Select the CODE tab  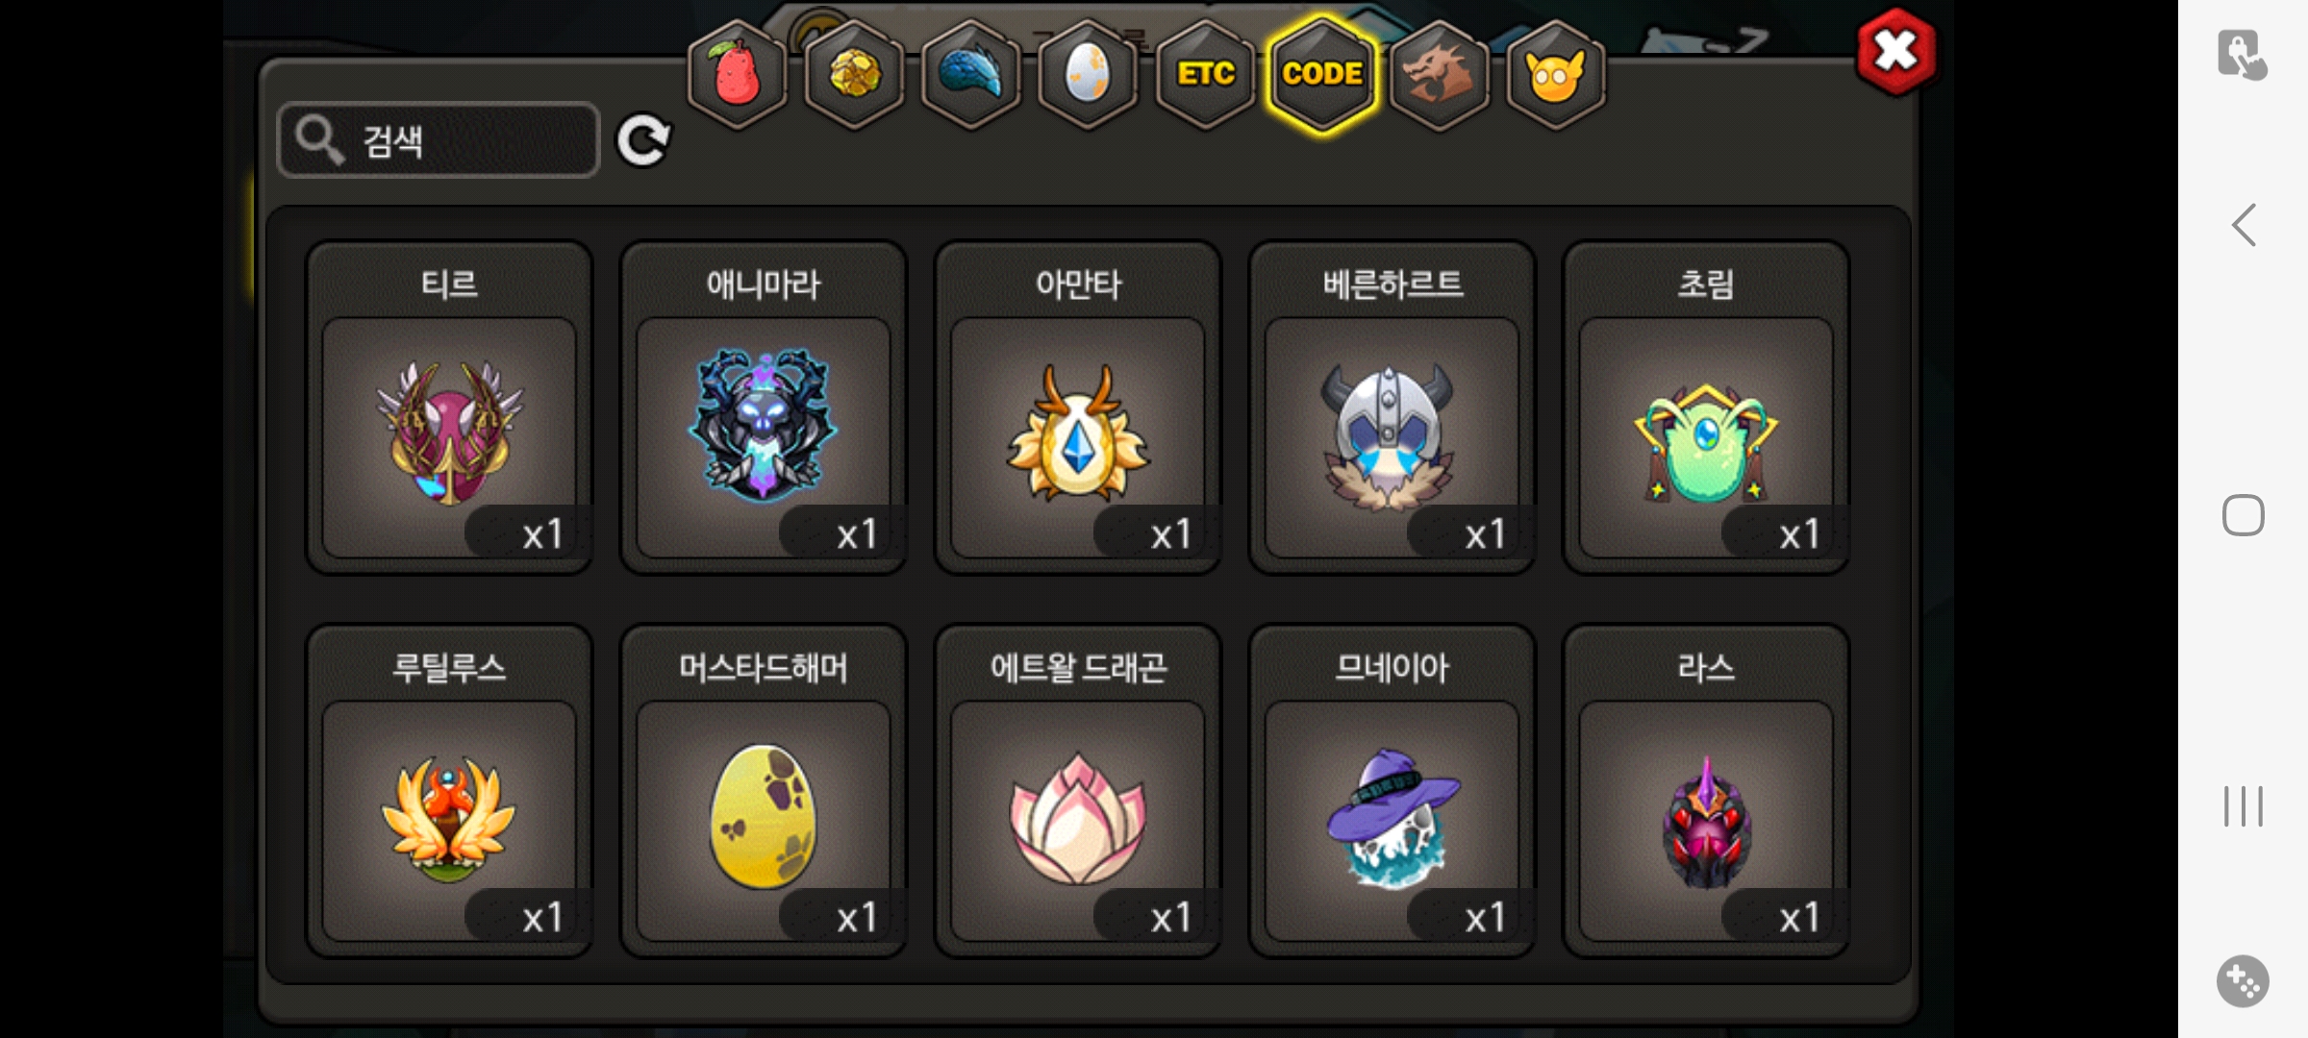[1322, 74]
